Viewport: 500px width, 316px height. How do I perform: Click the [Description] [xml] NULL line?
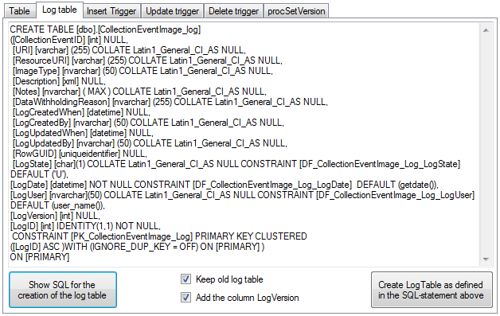59,81
